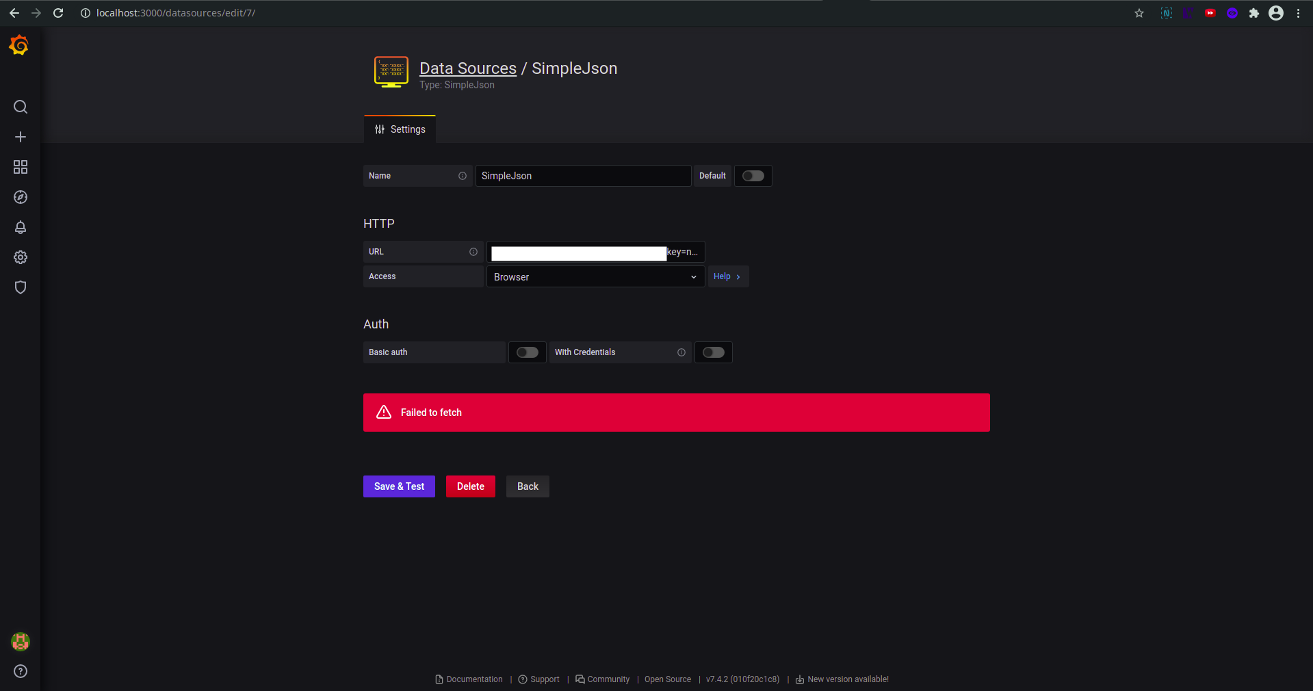The width and height of the screenshot is (1313, 691).
Task: Click the browser address bar URL
Action: tap(176, 13)
